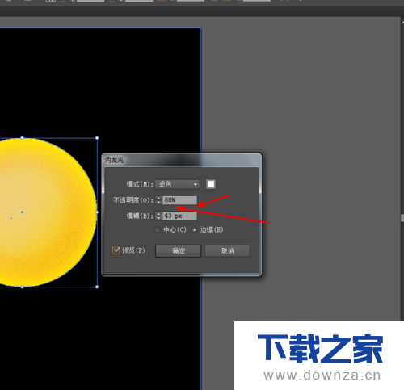Click the 不透明度 opacity field showing 80%
The image size is (404, 390).
click(179, 200)
